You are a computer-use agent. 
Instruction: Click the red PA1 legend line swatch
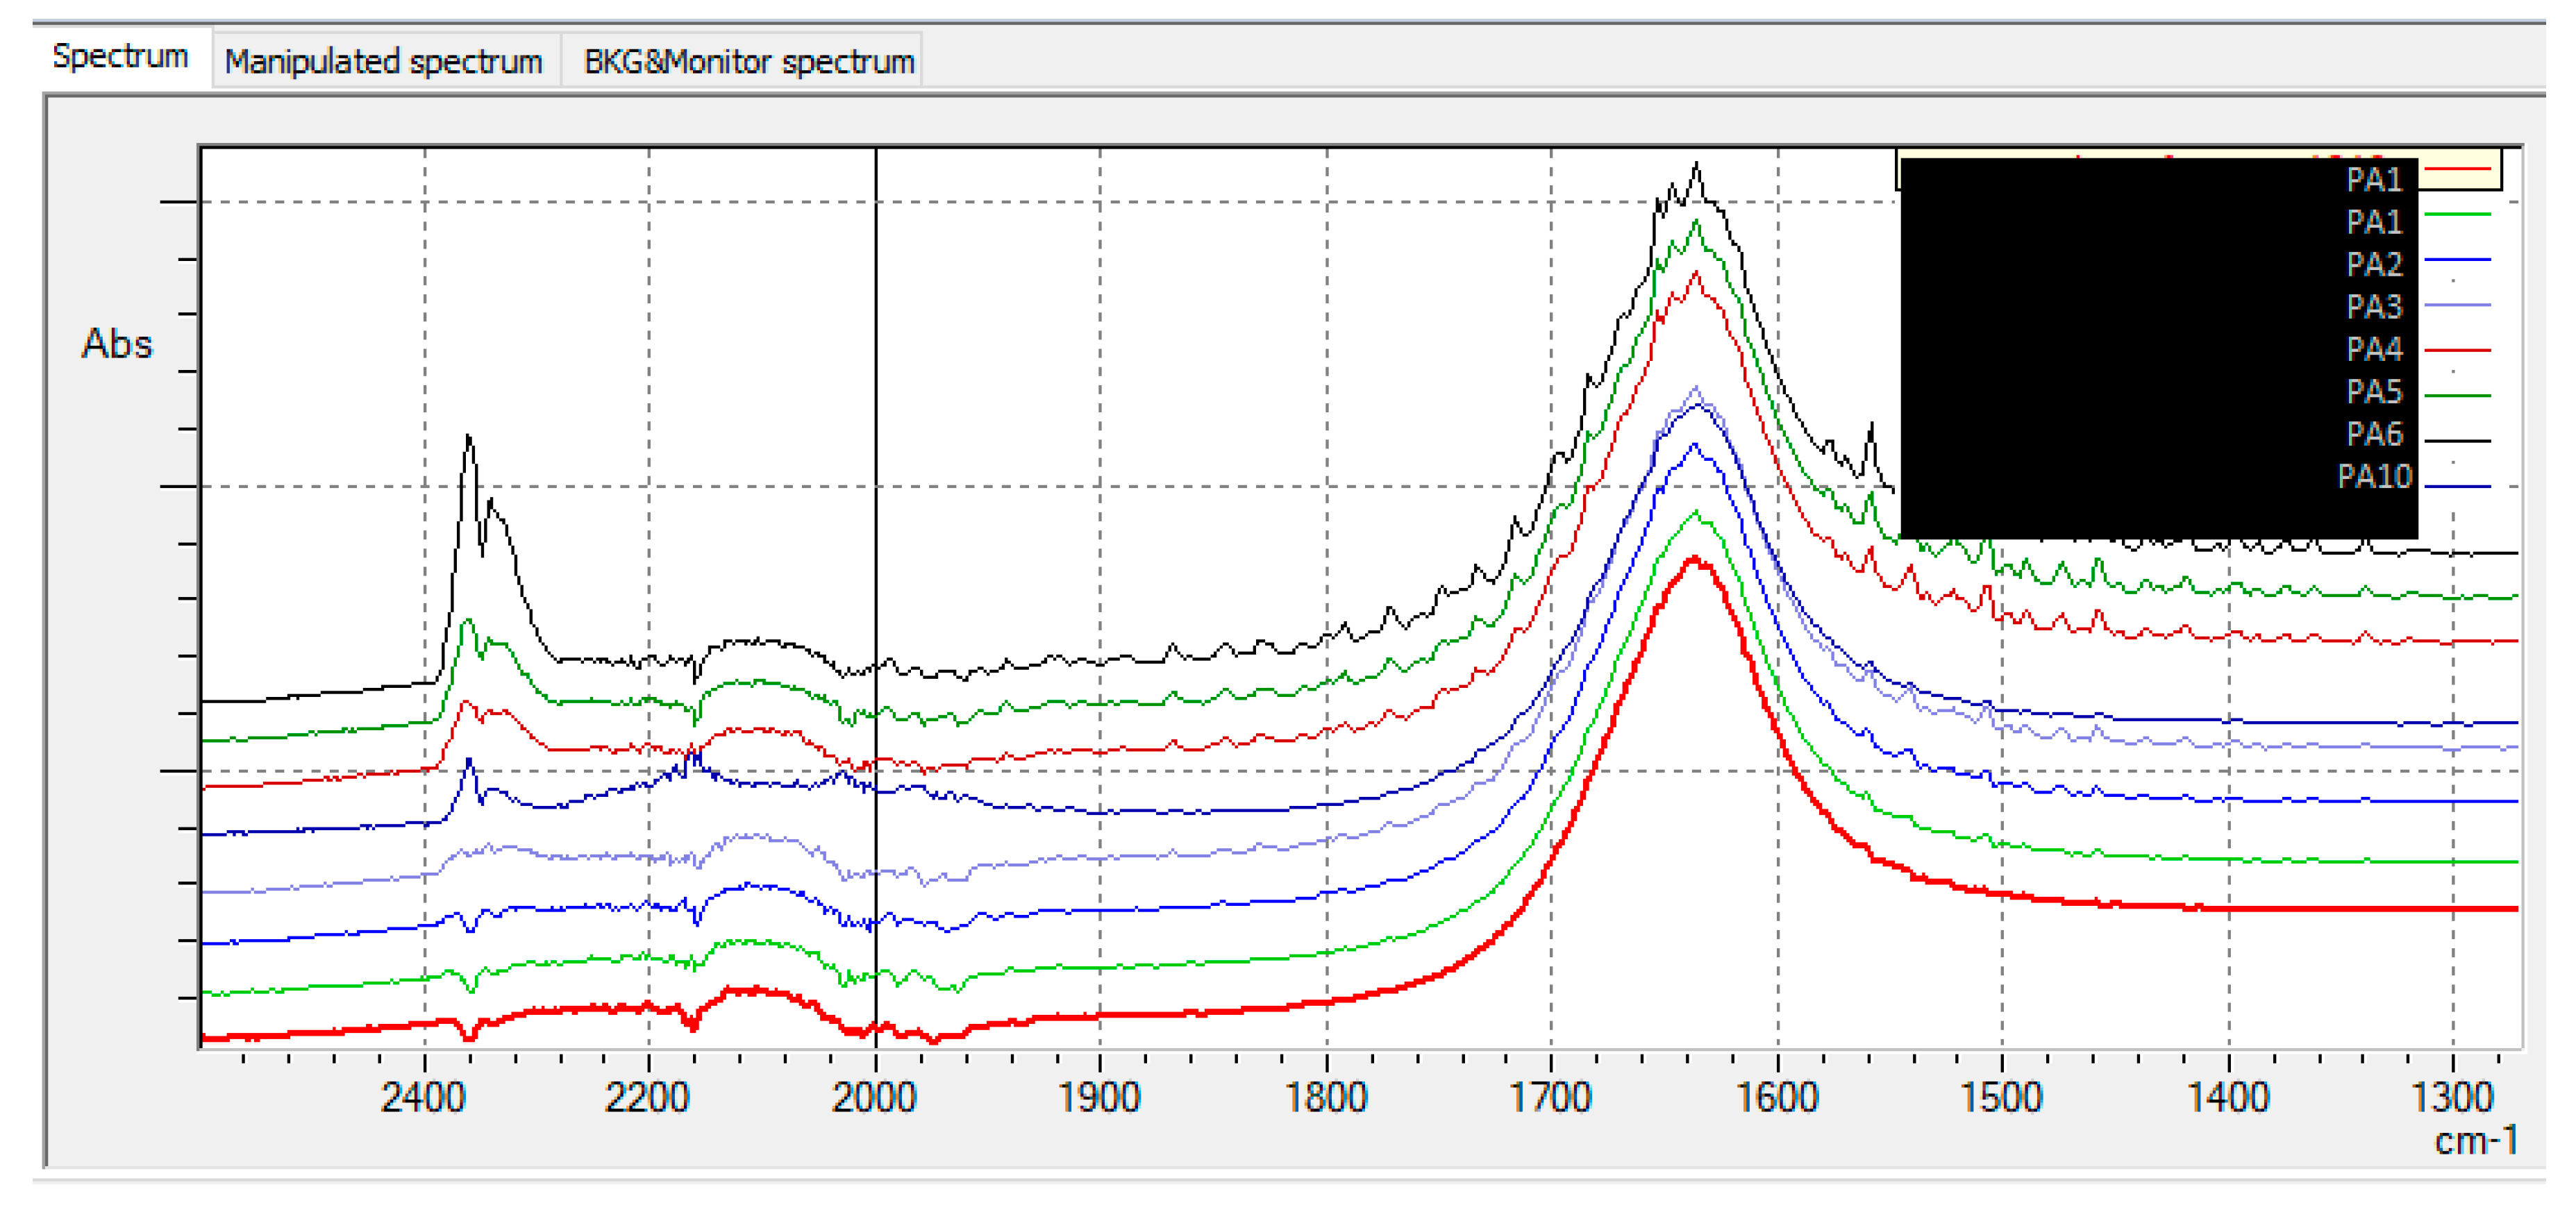2457,170
